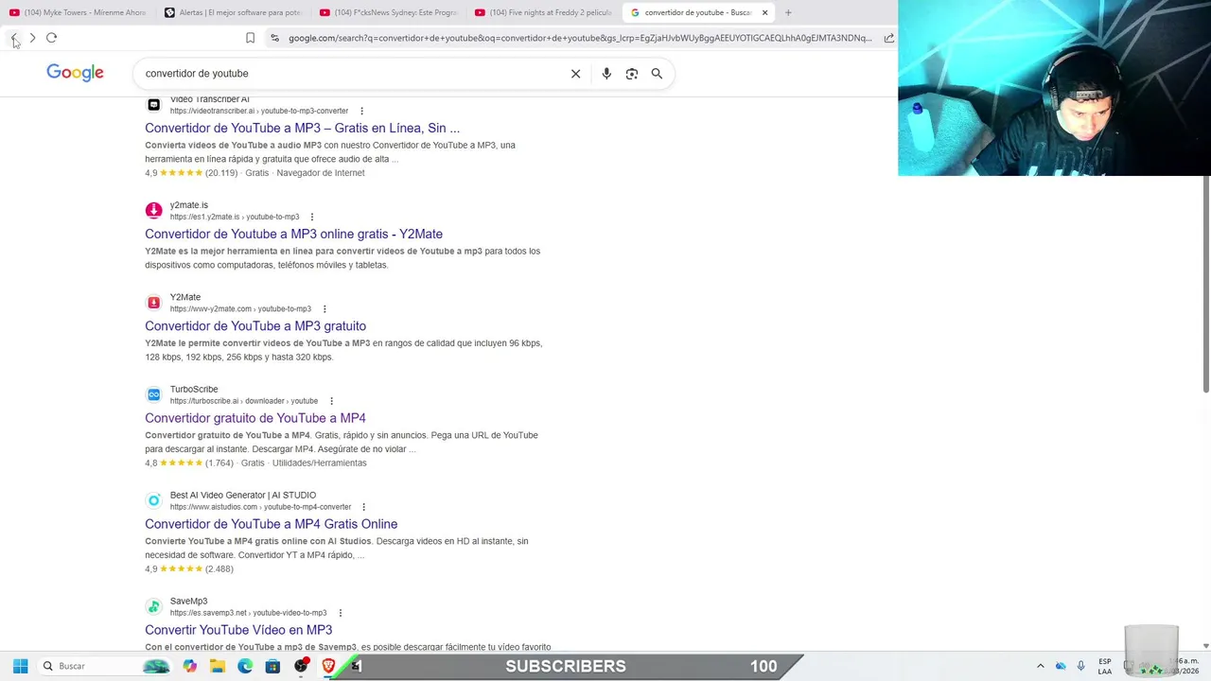
Task: Show hidden system tray icons
Action: coord(1041,666)
